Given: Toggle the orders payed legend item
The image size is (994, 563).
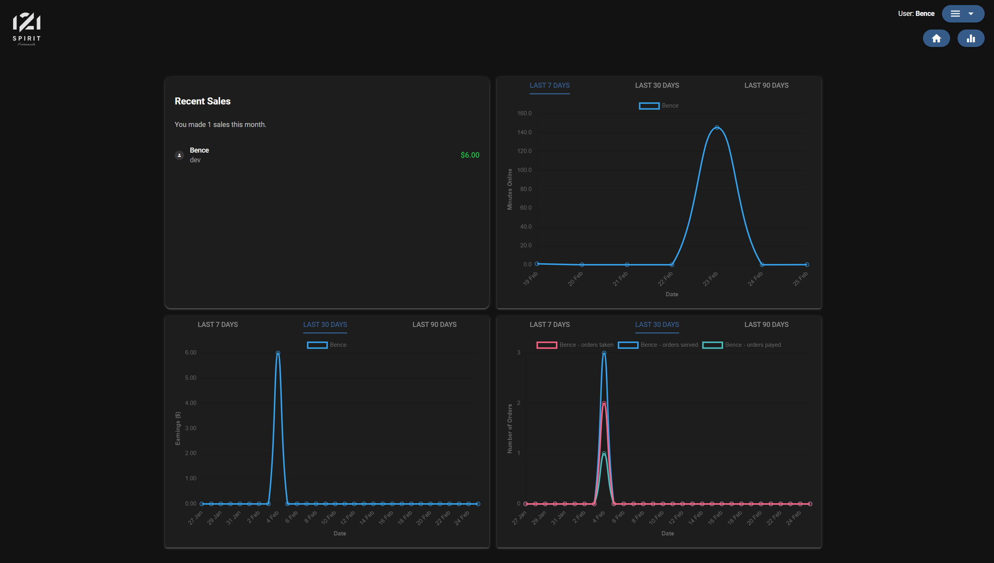Looking at the screenshot, I should [x=742, y=345].
